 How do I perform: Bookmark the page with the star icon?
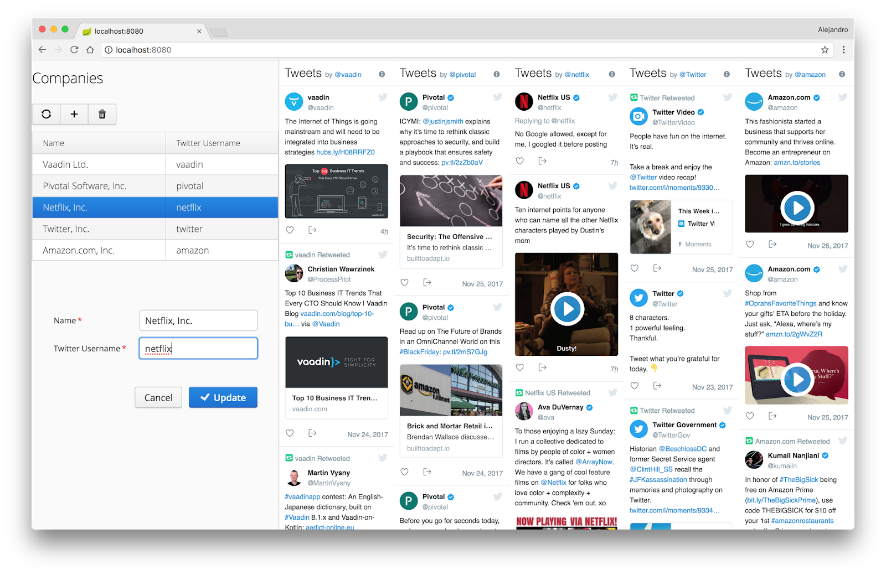click(x=825, y=49)
